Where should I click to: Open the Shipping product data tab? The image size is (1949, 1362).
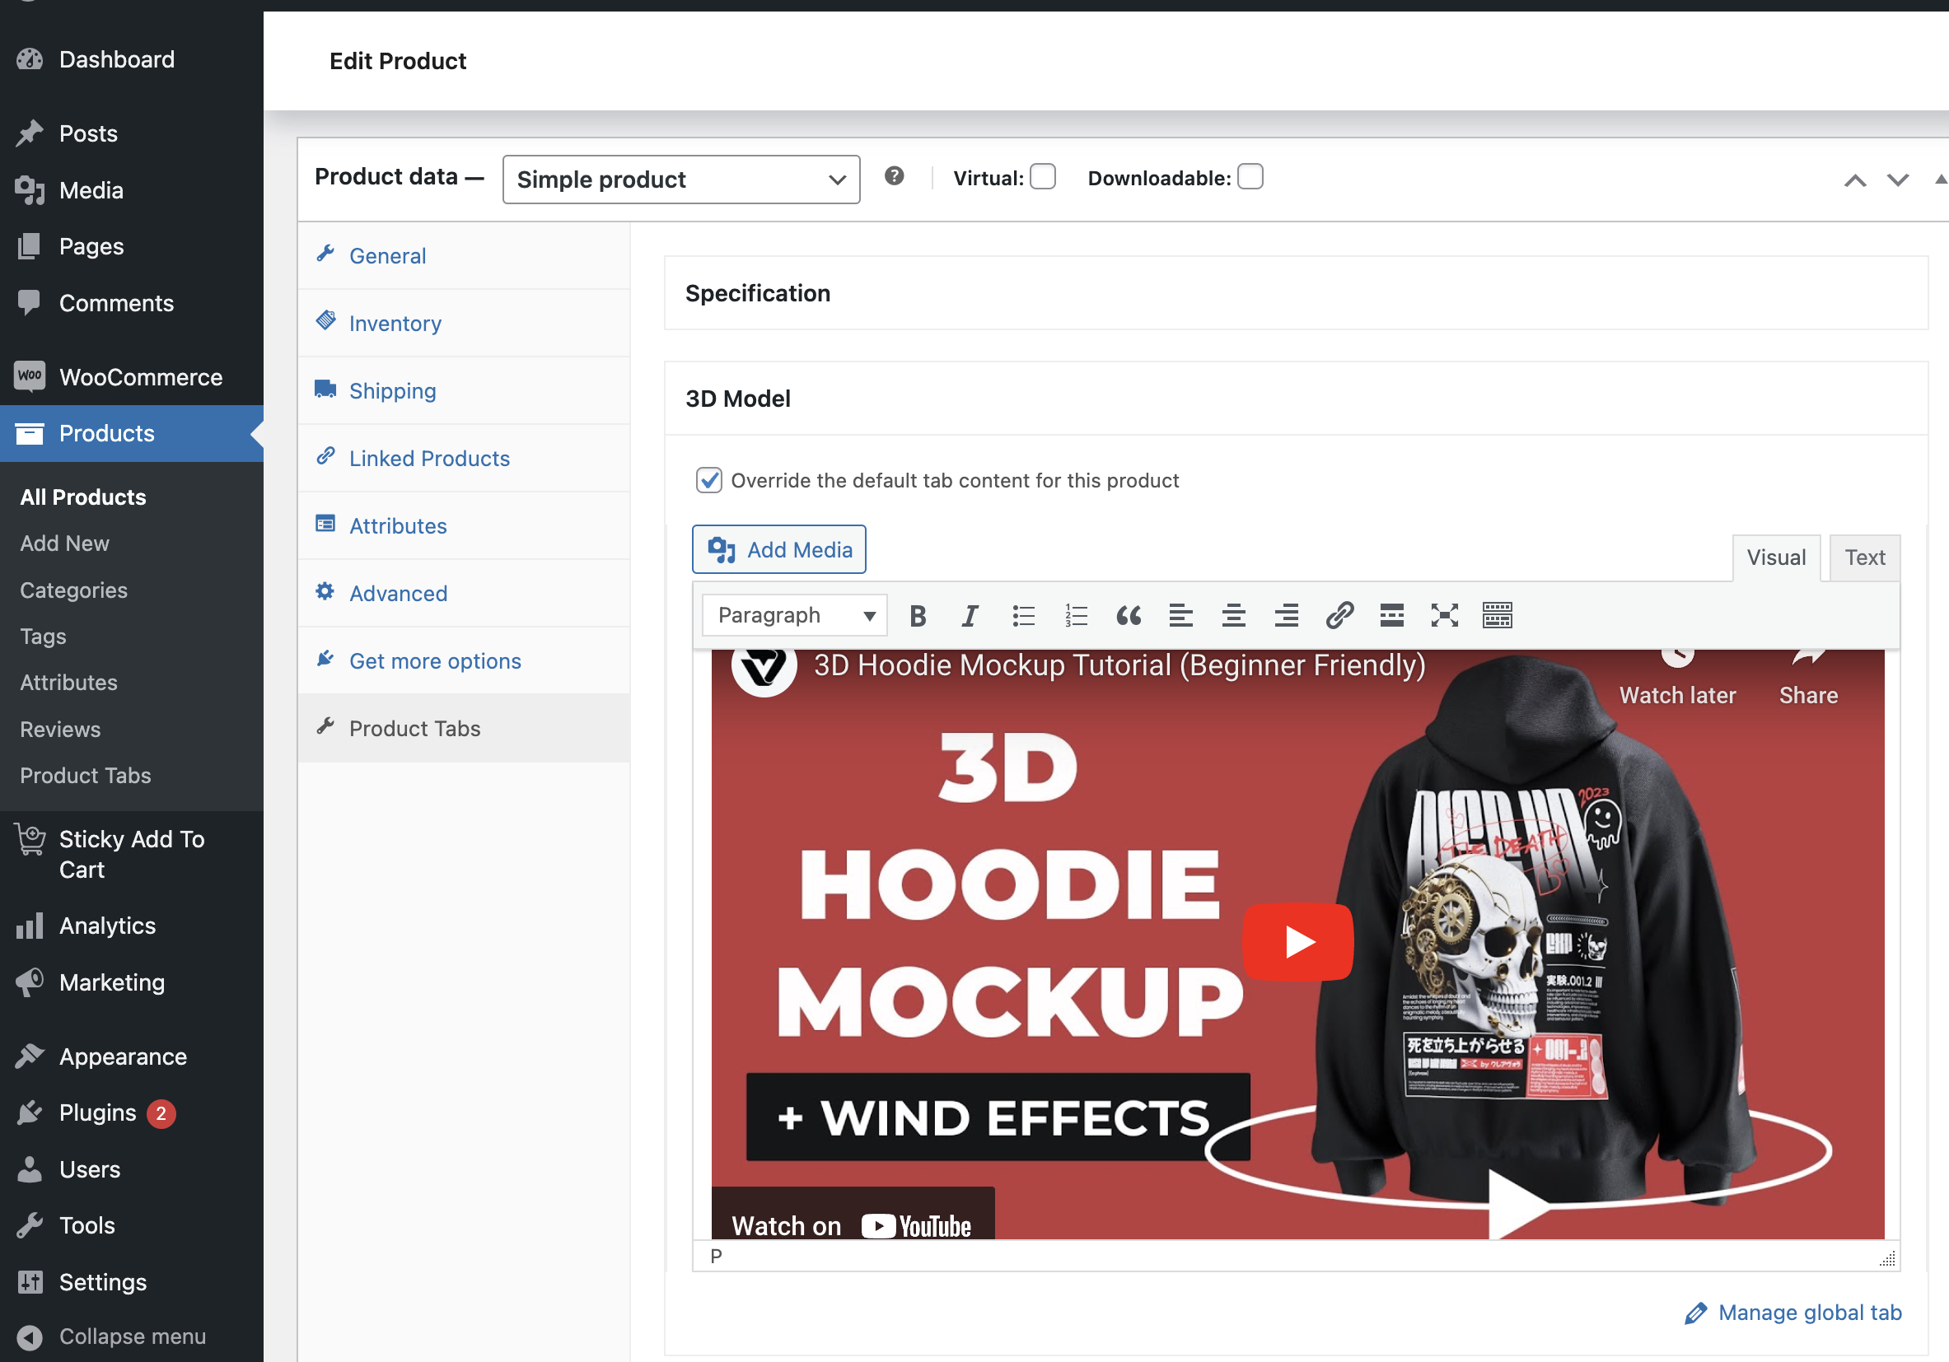[x=464, y=390]
